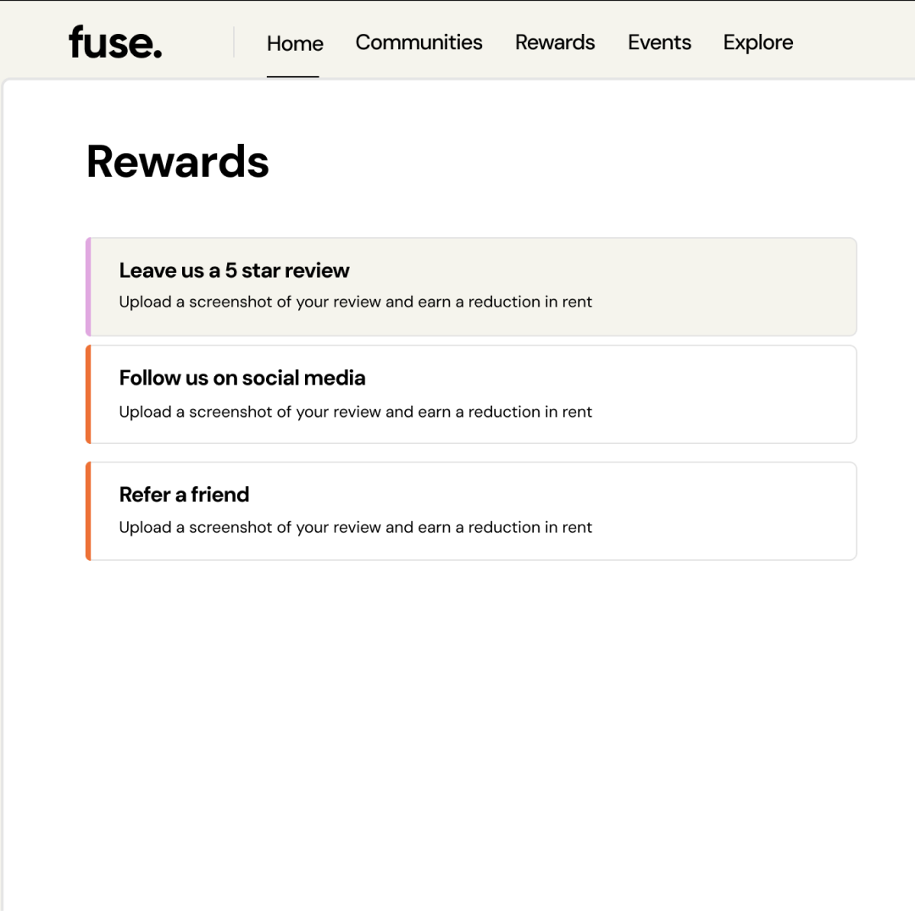The image size is (915, 915).
Task: Click the 'Leave us a 5 star review' title text
Action: click(234, 270)
